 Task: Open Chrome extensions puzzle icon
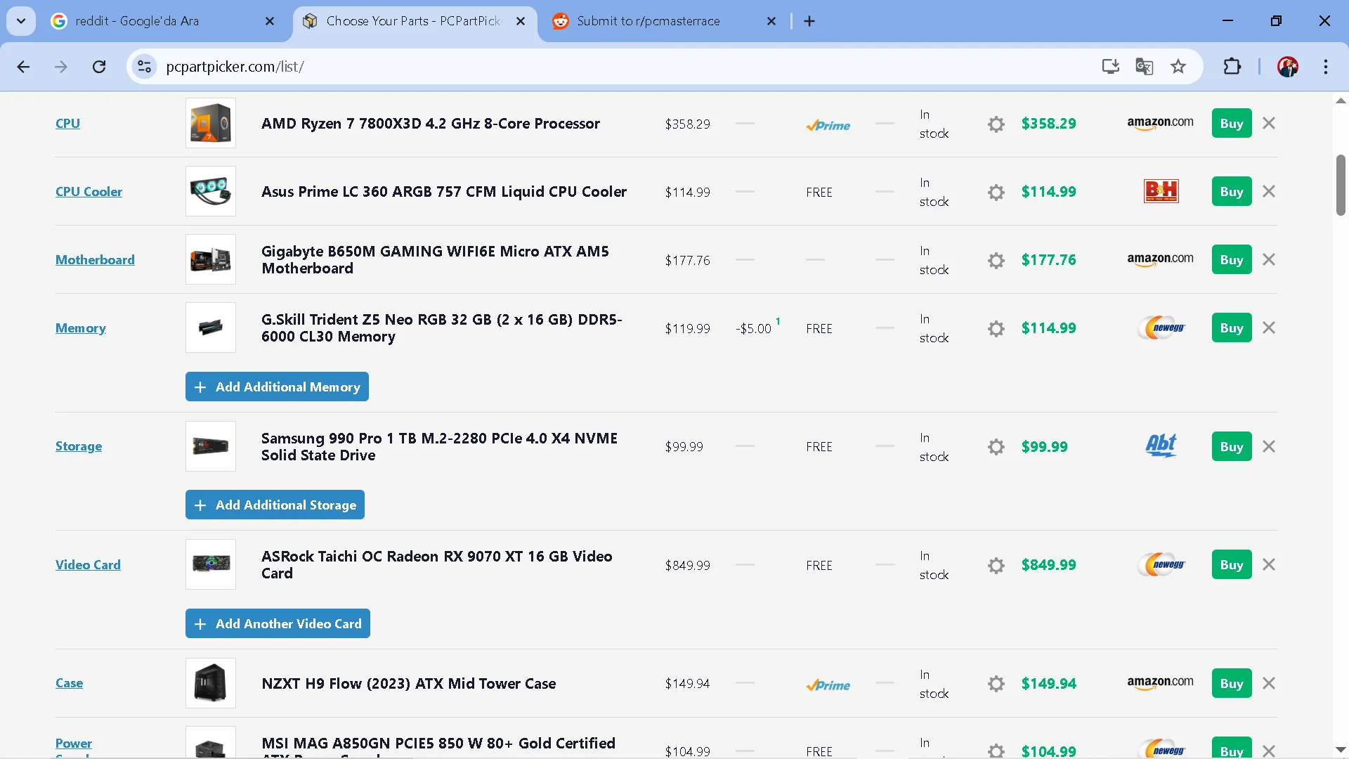point(1232,67)
